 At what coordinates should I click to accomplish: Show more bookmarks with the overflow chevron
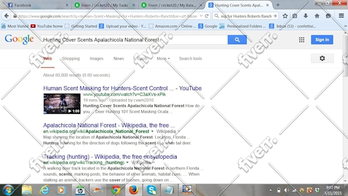tap(345, 26)
